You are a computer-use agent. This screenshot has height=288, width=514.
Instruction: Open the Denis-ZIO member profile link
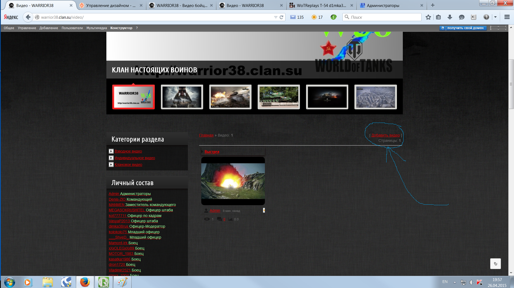[x=117, y=199]
